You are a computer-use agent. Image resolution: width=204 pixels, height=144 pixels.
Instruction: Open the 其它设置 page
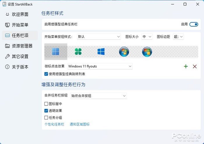point(20,56)
